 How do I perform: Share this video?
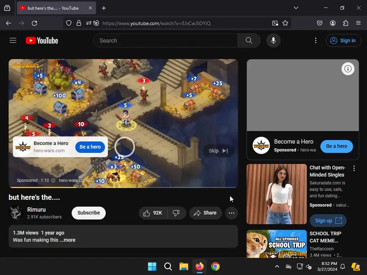[205, 213]
